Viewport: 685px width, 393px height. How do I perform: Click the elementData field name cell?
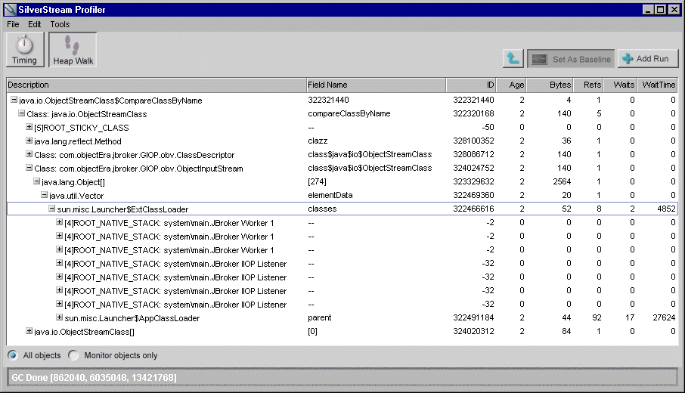330,195
